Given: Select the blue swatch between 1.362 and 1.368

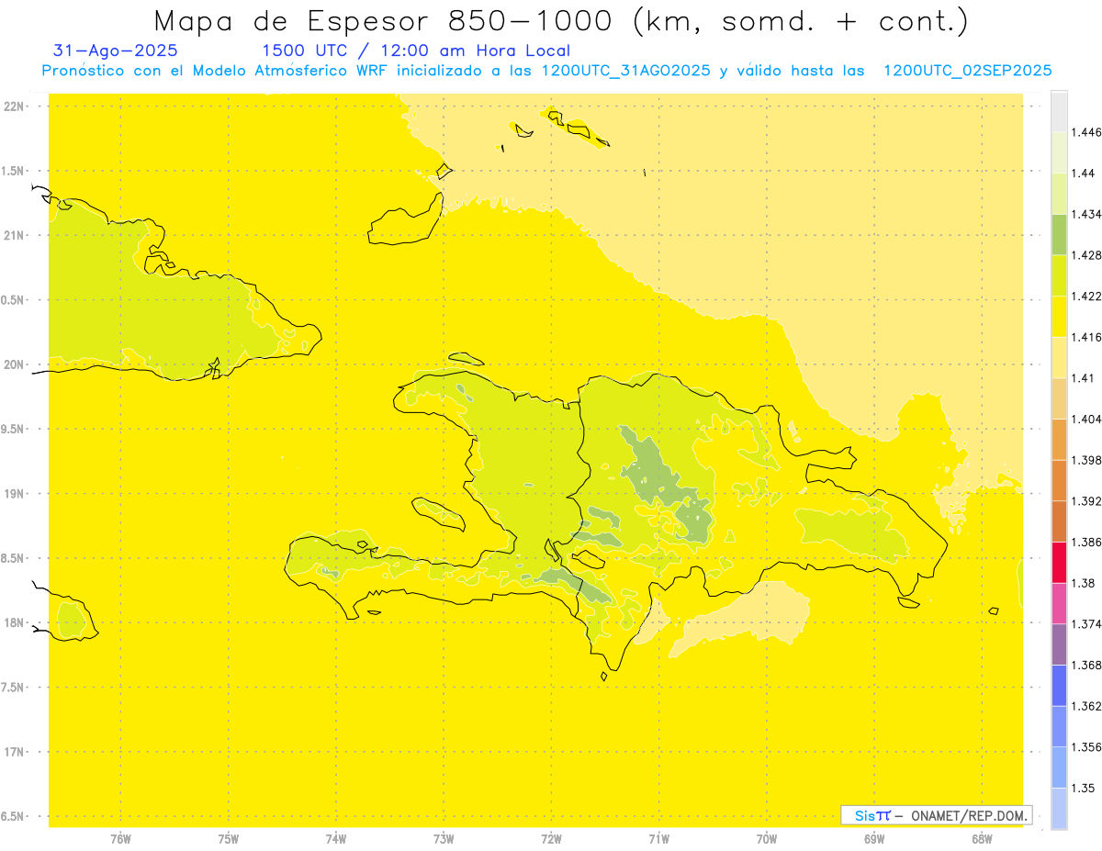Looking at the screenshot, I should tap(1059, 685).
